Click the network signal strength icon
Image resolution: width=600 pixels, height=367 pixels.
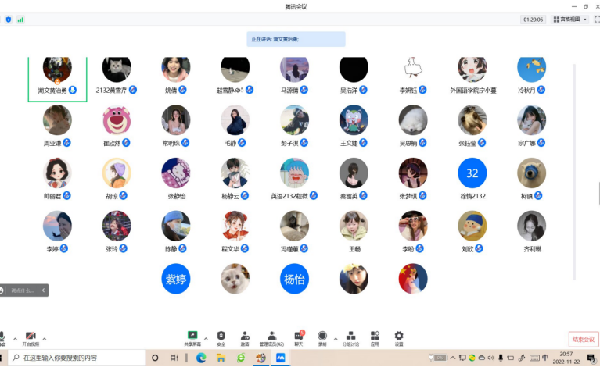[20, 19]
